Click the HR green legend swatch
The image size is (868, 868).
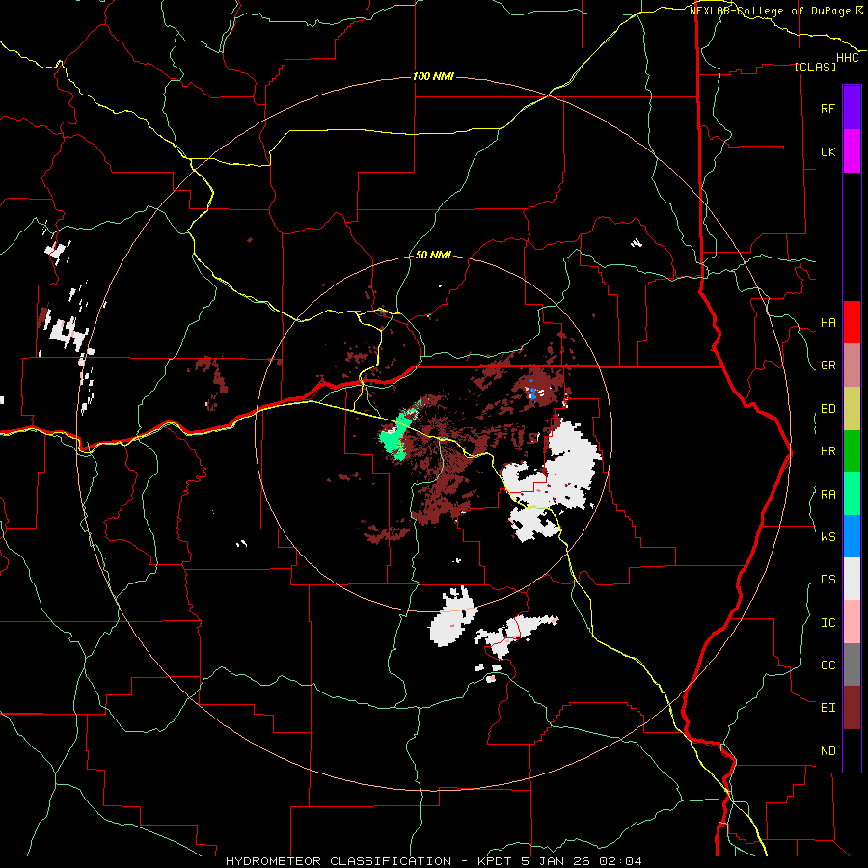coord(852,451)
